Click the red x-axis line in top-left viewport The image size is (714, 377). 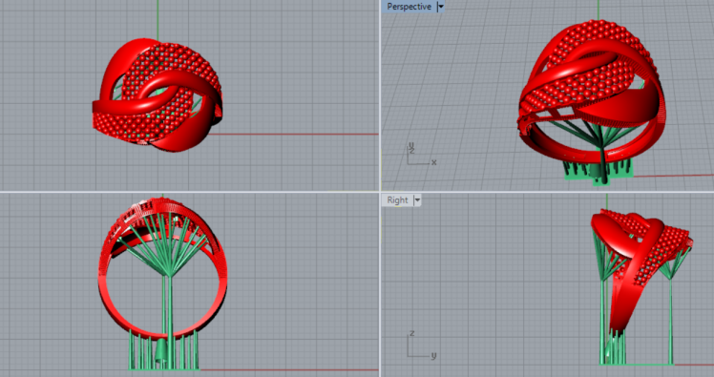pyautogui.click(x=291, y=135)
